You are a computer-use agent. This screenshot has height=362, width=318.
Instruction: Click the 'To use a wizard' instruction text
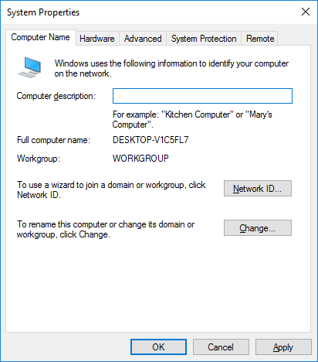point(111,190)
